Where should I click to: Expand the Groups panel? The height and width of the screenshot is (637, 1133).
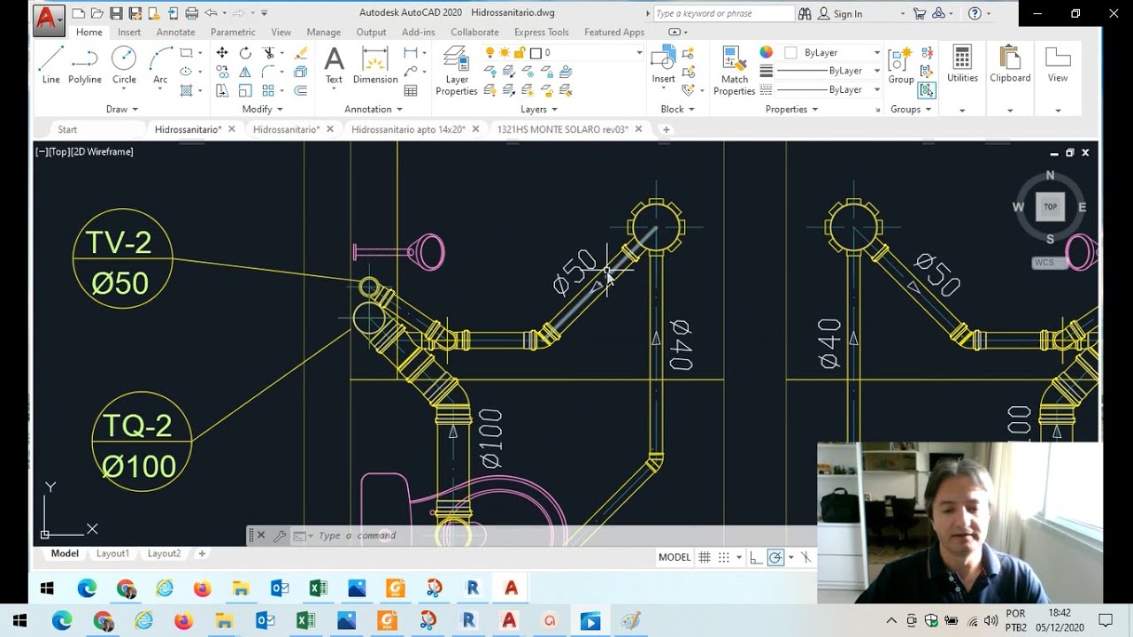(911, 109)
